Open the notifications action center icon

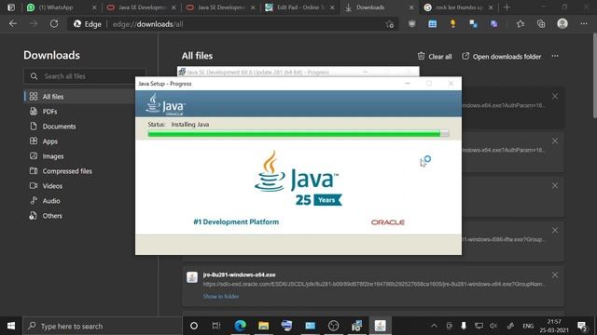point(582,326)
